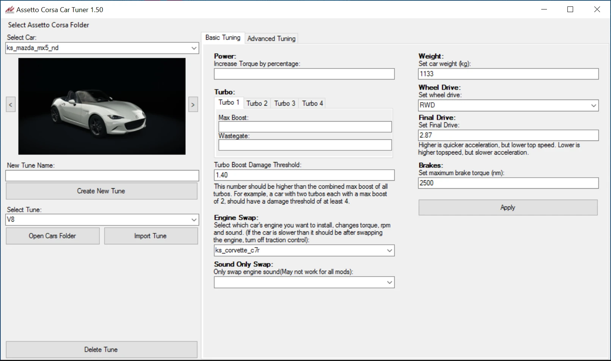Click the Assetto Corsa app logo icon
The width and height of the screenshot is (611, 361).
[x=9, y=9]
